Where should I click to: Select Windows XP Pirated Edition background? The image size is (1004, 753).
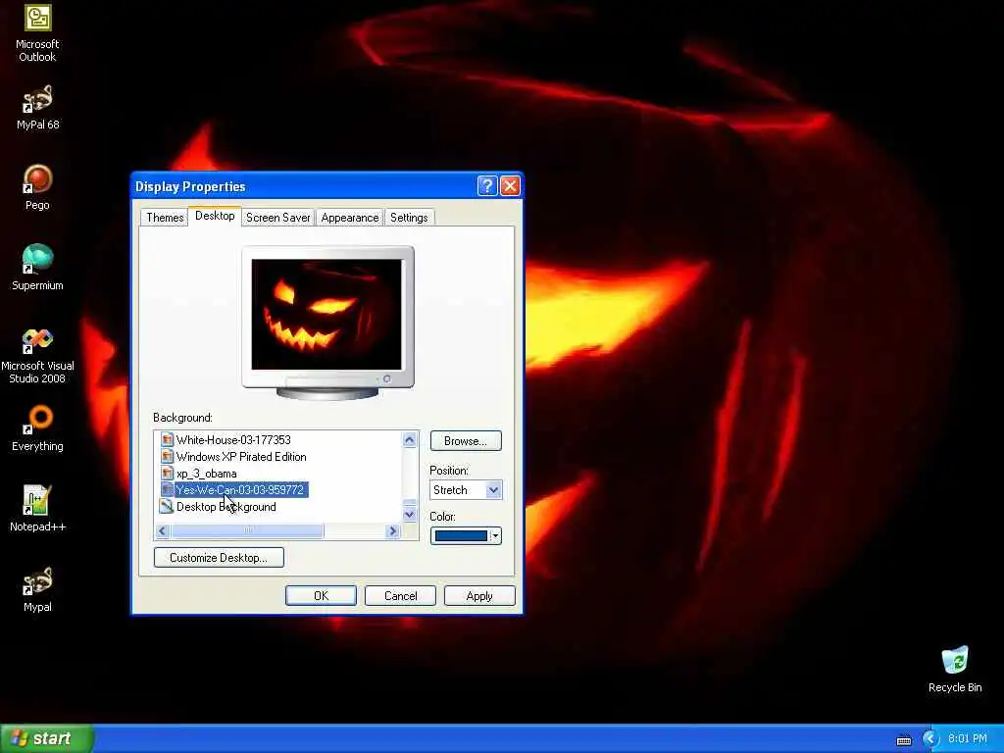click(x=241, y=456)
